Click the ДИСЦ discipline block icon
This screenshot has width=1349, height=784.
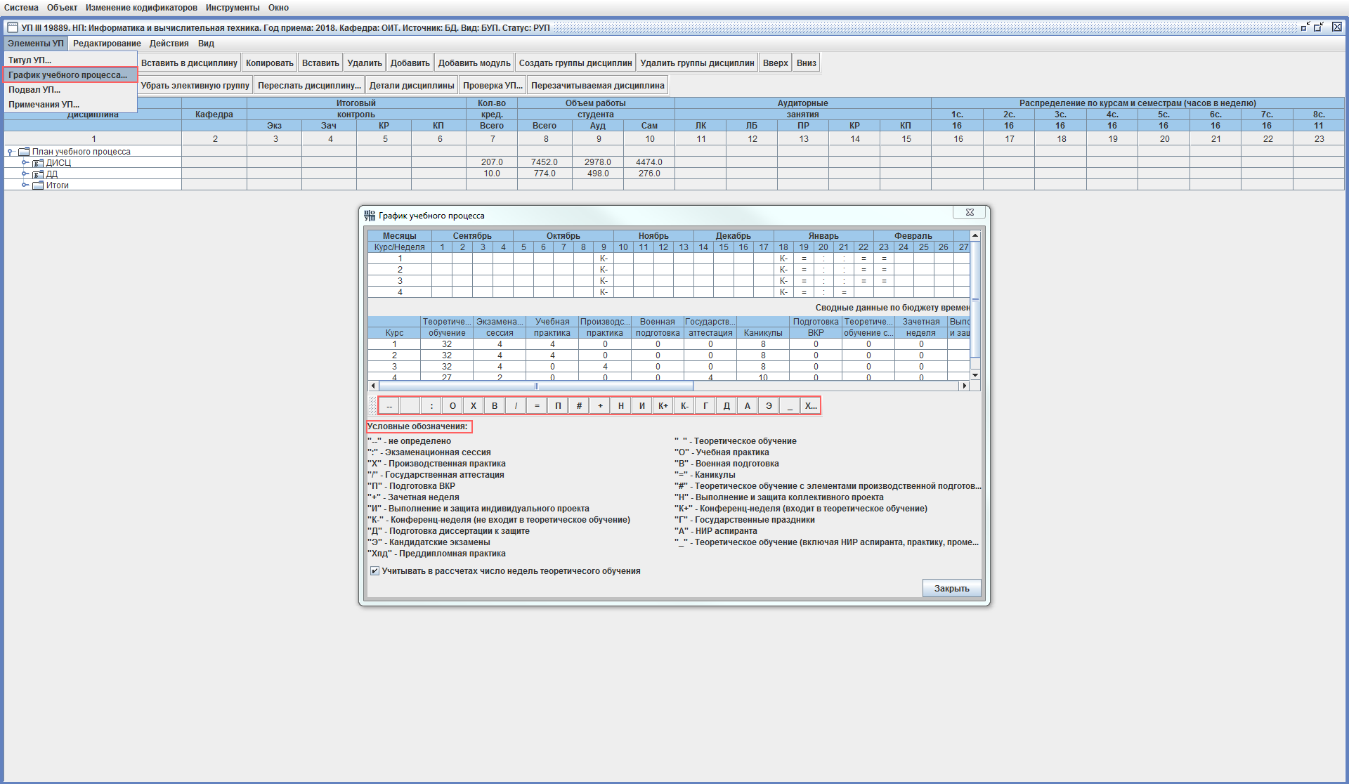pos(38,163)
